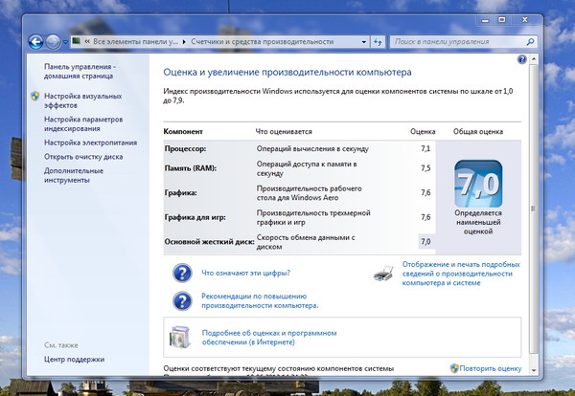
Task: Click breadcrumb 'Счетчики и средства производительности'
Action: 263,41
